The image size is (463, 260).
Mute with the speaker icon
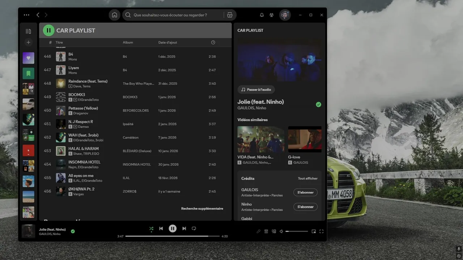point(281,231)
